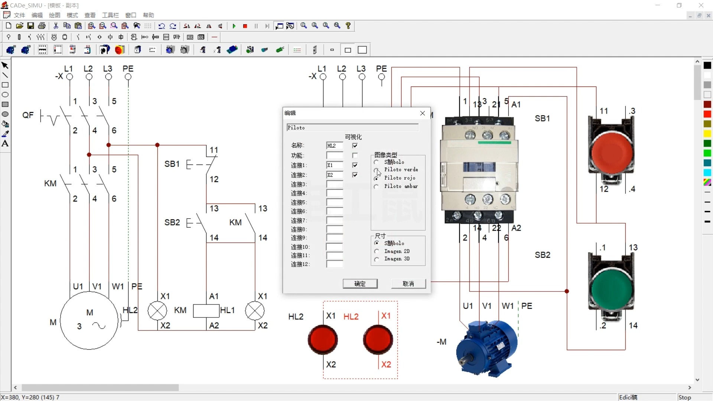Click the 连接3 input field
Image resolution: width=713 pixels, height=401 pixels.
pos(335,185)
